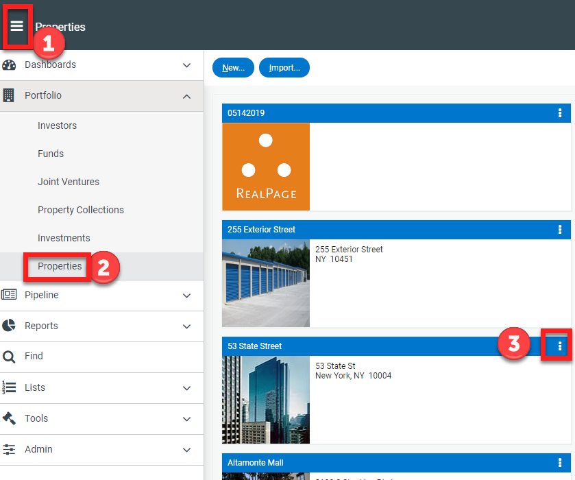Open the 255 Exterior Street kebab menu
575x480 pixels.
tap(560, 230)
